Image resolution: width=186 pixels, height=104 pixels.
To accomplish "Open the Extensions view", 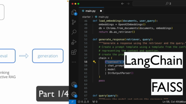I will [x=74, y=52].
